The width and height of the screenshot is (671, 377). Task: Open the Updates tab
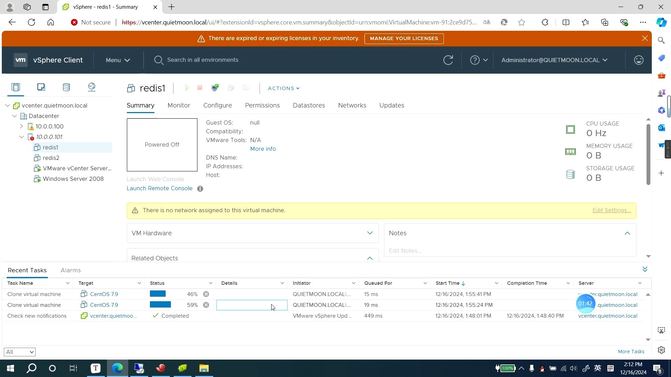pyautogui.click(x=392, y=105)
